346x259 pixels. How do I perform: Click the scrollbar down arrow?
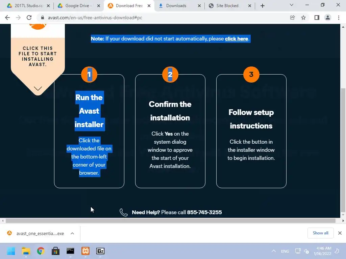click(x=343, y=215)
